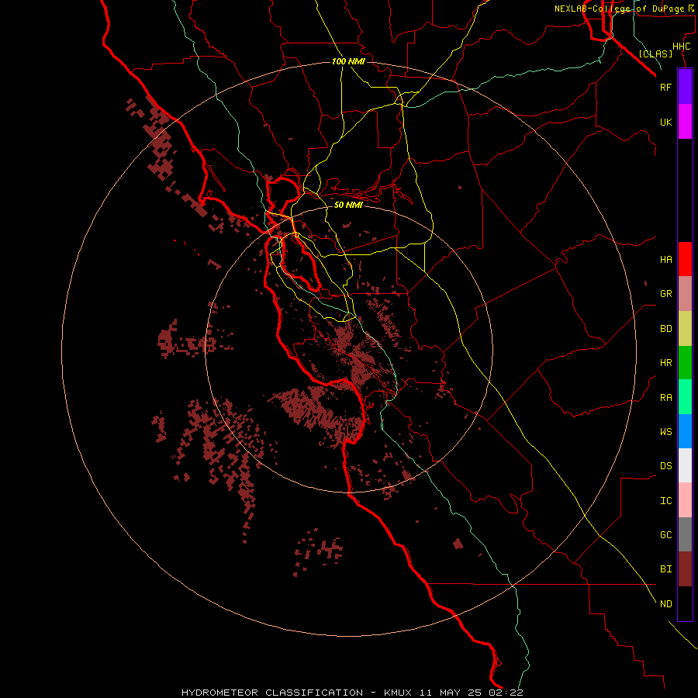
Task: Click the [CLAS] units label
Action: click(x=655, y=54)
